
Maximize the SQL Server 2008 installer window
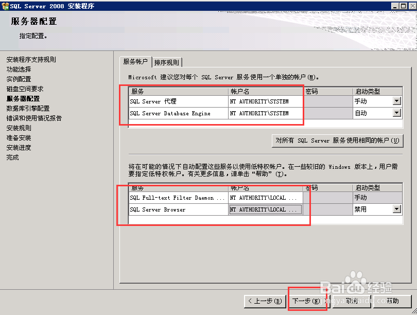tap(404, 6)
